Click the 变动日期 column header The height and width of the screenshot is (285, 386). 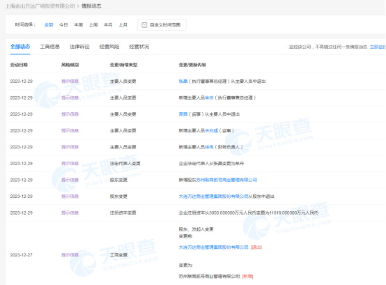click(x=19, y=65)
